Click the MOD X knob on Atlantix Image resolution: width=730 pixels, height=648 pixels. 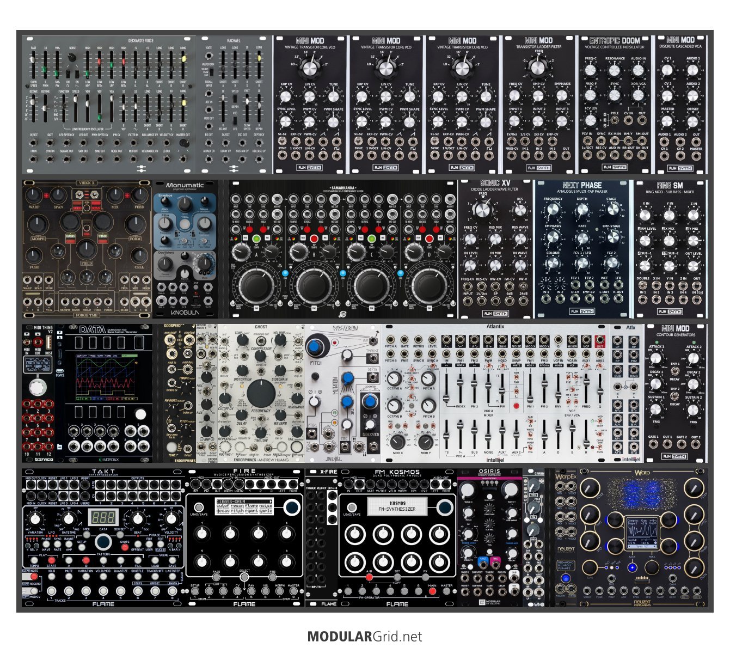(397, 442)
